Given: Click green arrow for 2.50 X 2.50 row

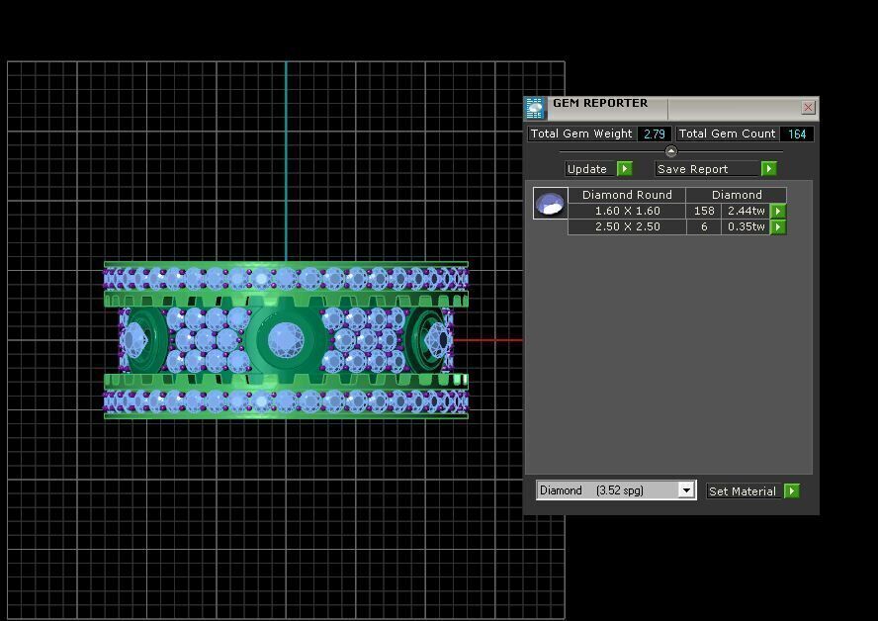Looking at the screenshot, I should pyautogui.click(x=778, y=226).
